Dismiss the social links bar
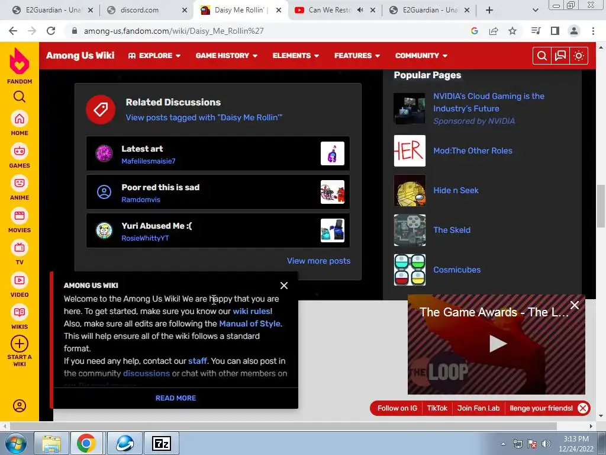 coord(583,408)
